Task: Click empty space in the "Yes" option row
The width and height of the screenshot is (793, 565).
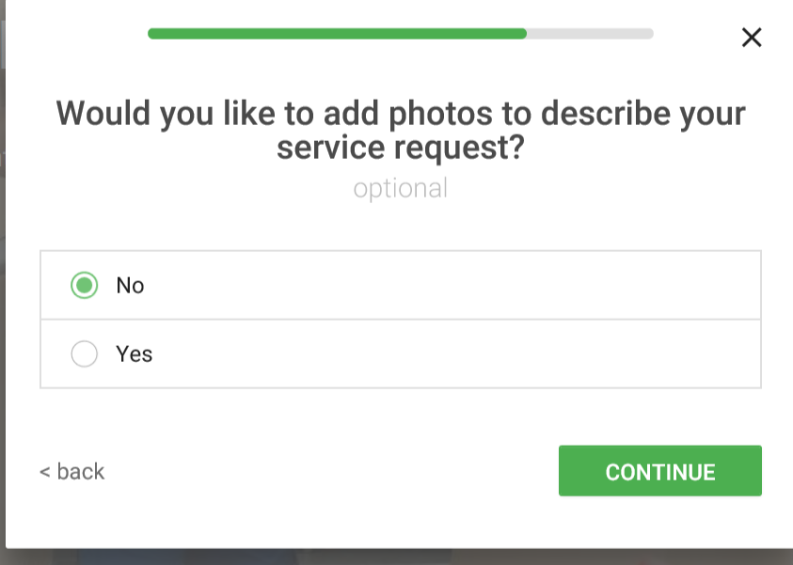Action: 423,353
